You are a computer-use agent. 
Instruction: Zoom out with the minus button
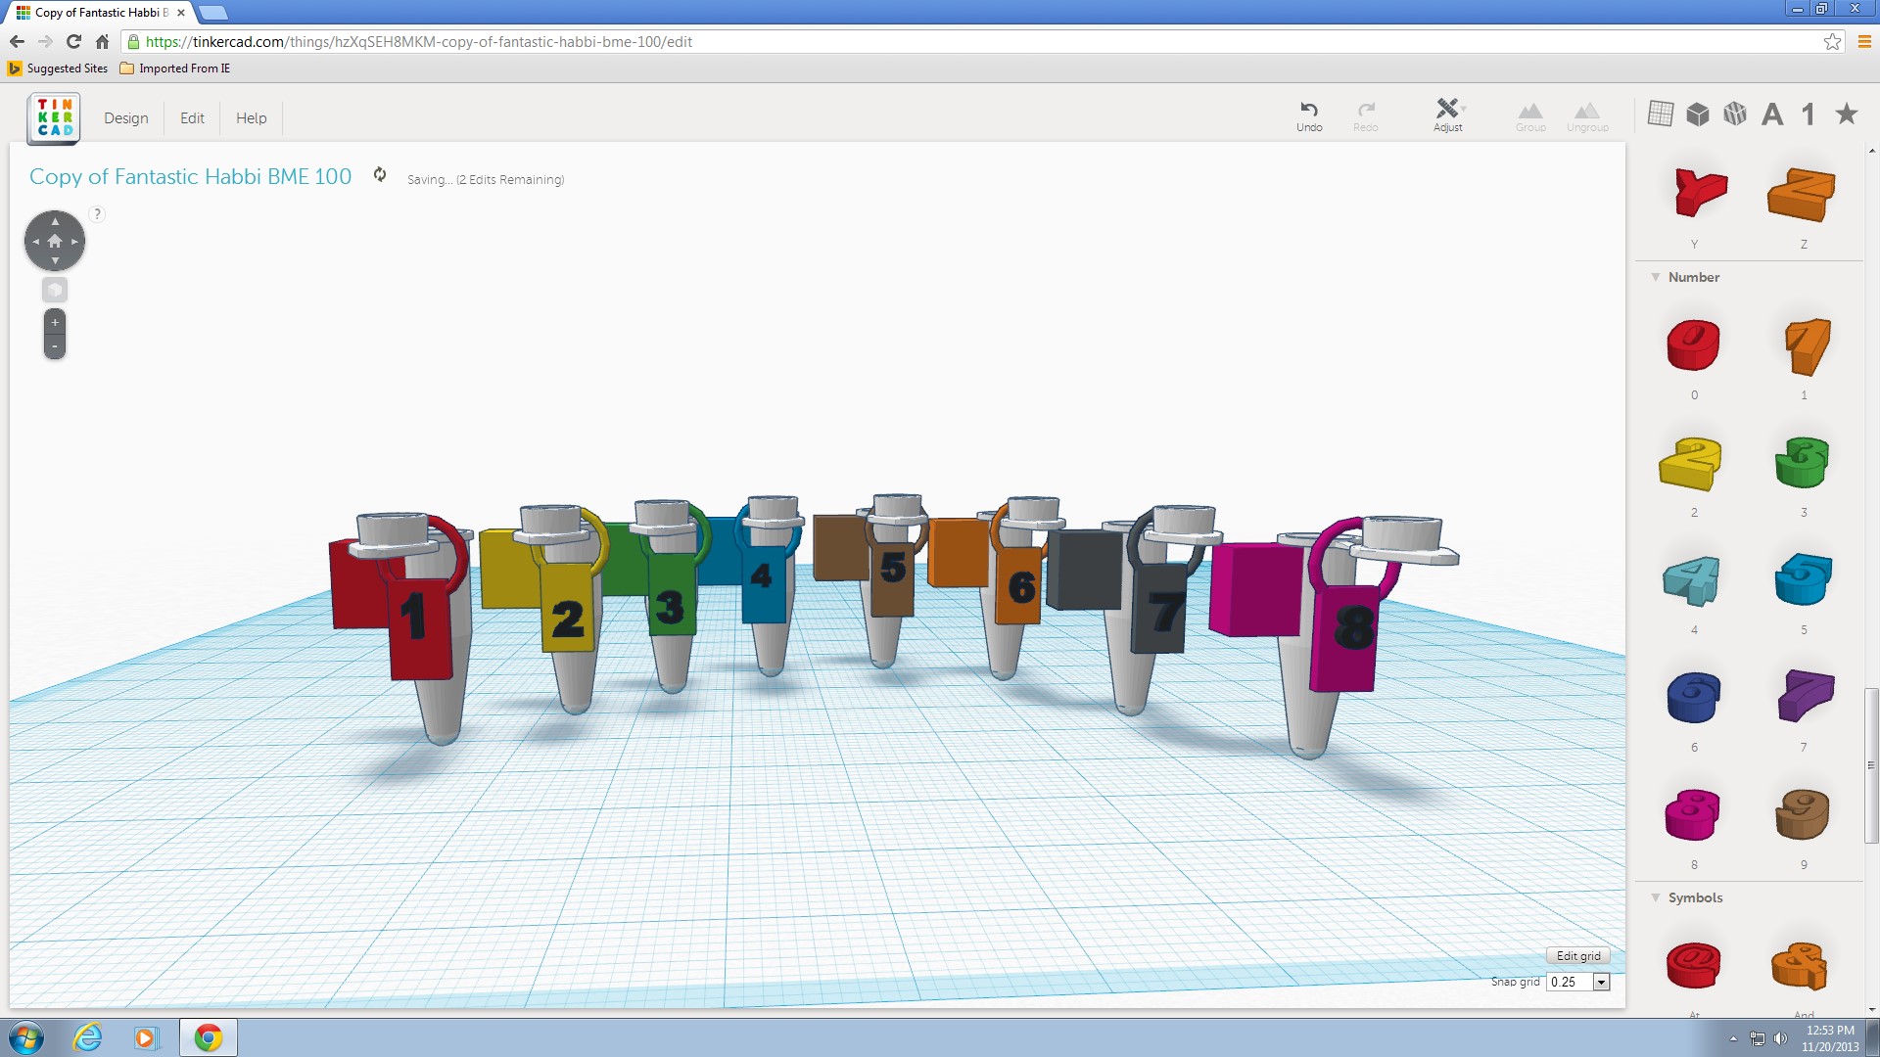pyautogui.click(x=55, y=346)
